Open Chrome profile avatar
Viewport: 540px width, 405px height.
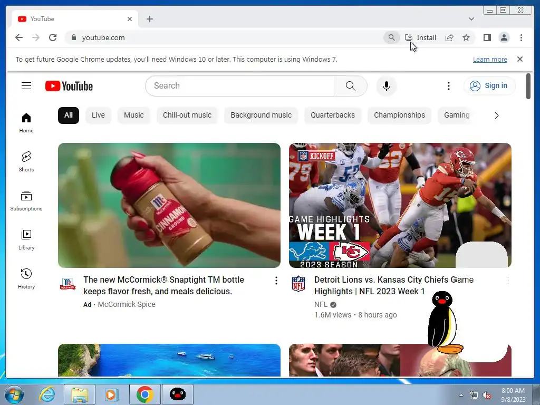504,37
